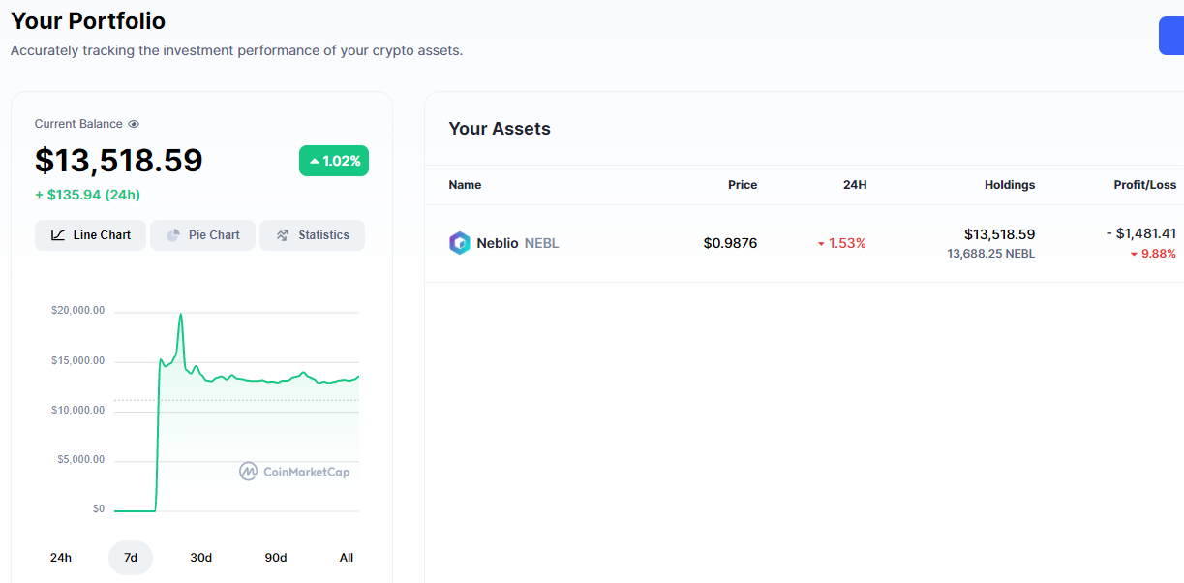
Task: Set chart range to 7d
Action: (x=131, y=558)
